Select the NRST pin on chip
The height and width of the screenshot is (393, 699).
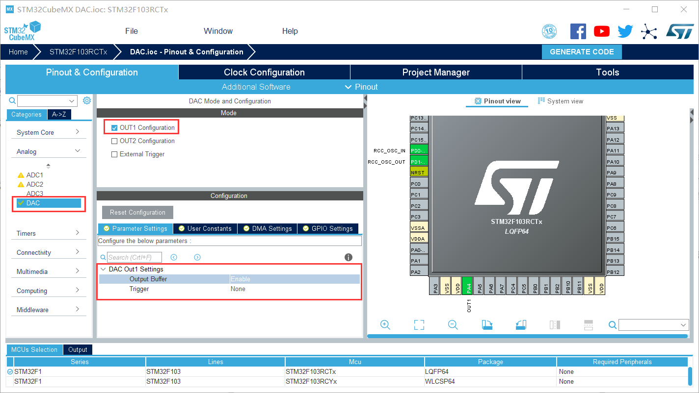(419, 172)
